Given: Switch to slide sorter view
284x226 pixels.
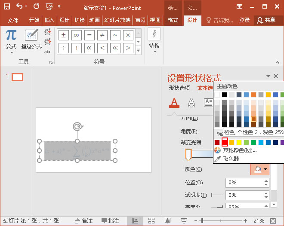Looking at the screenshot, I should (x=151, y=220).
